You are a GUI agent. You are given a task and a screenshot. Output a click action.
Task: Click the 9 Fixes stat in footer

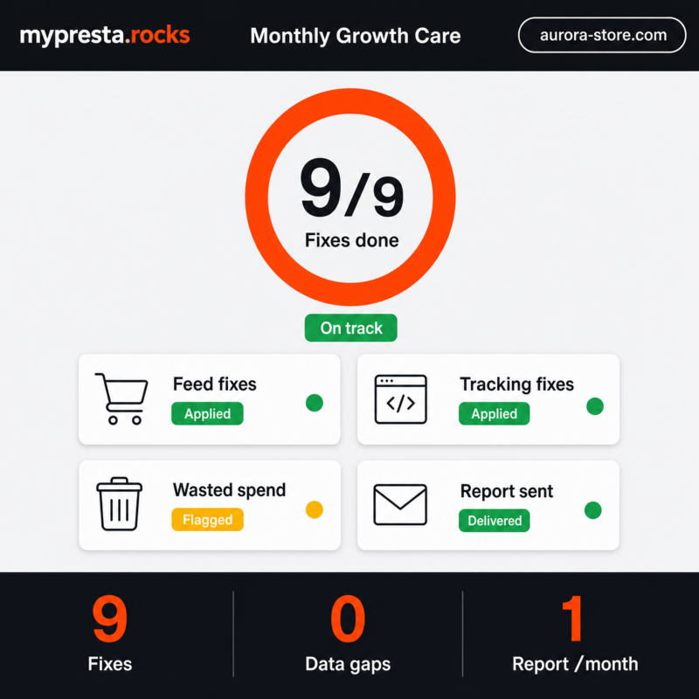click(110, 633)
